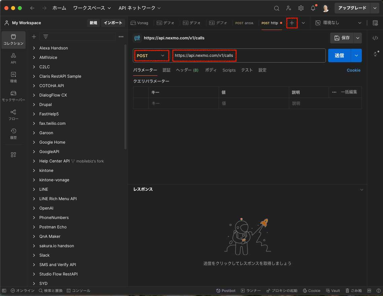383x296 pixels.
Task: Select the POST answ request tab
Action: [244, 23]
